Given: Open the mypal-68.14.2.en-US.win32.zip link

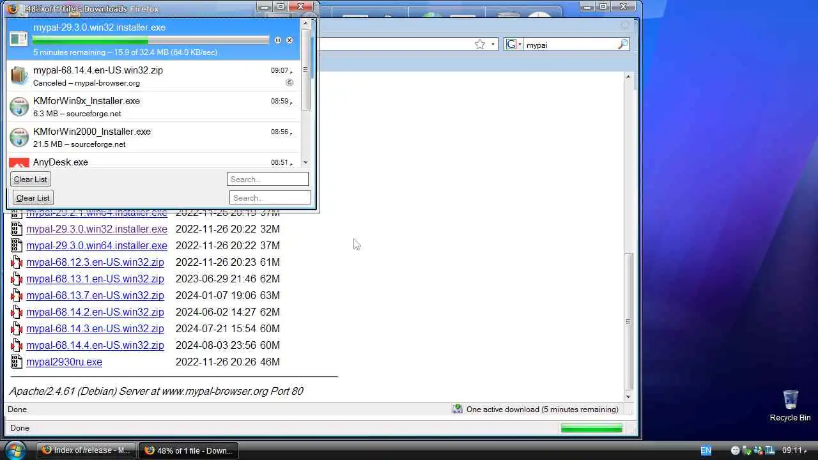Looking at the screenshot, I should coord(95,312).
